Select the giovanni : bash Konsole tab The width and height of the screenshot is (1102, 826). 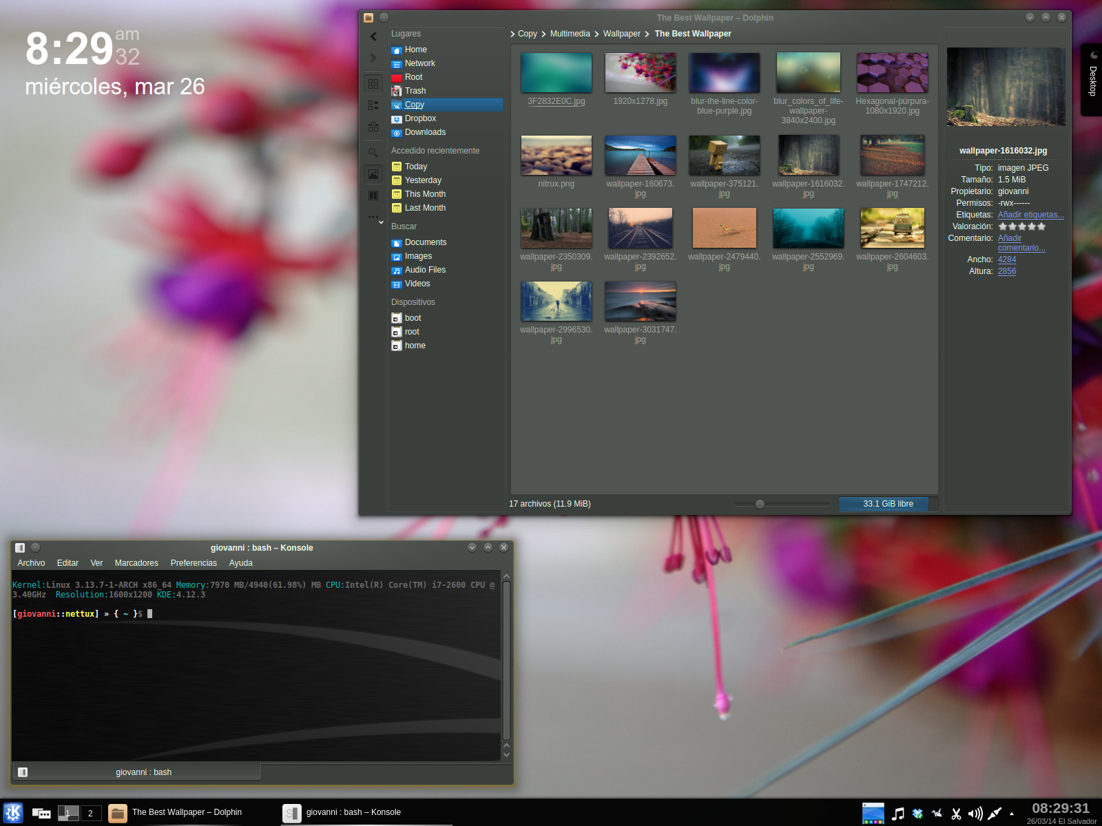(x=137, y=772)
